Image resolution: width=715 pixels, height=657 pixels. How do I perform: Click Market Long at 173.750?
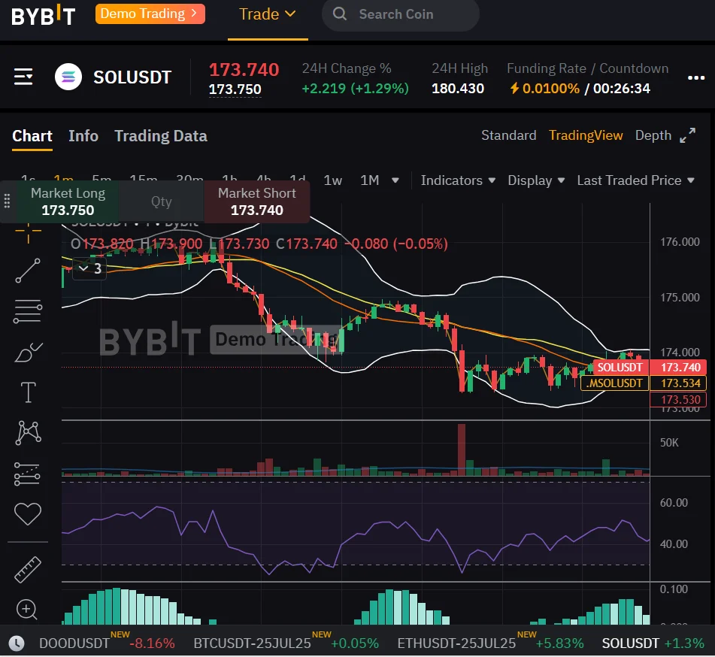(68, 201)
